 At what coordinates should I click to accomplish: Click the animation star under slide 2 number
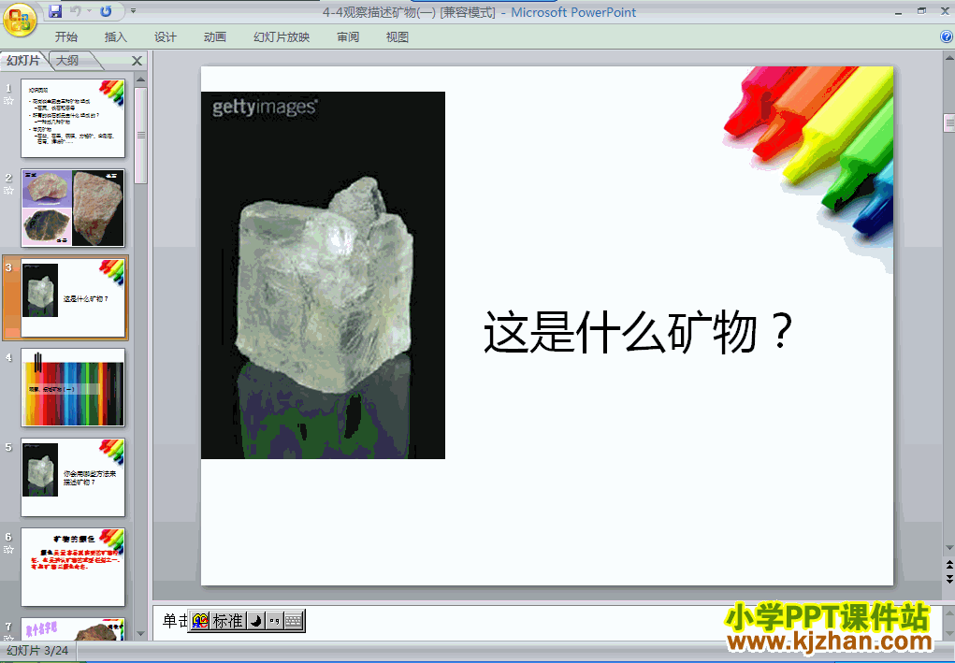pos(8,191)
